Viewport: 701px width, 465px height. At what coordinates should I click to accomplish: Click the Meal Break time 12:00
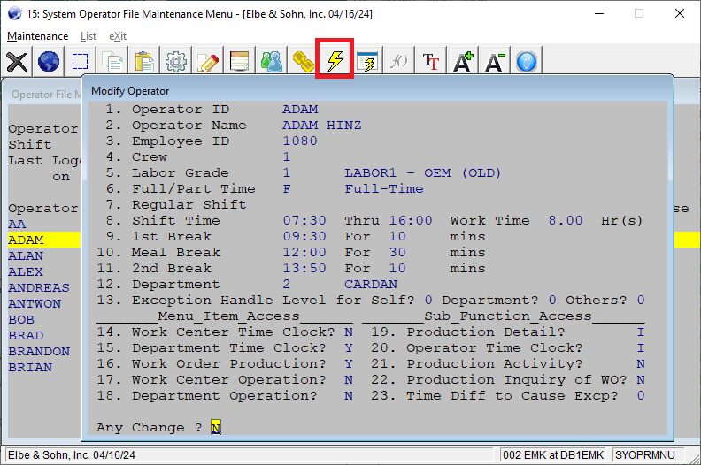[304, 252]
